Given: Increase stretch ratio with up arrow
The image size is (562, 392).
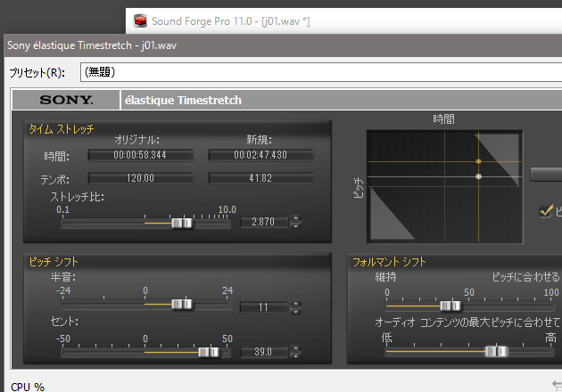Looking at the screenshot, I should click(x=295, y=218).
